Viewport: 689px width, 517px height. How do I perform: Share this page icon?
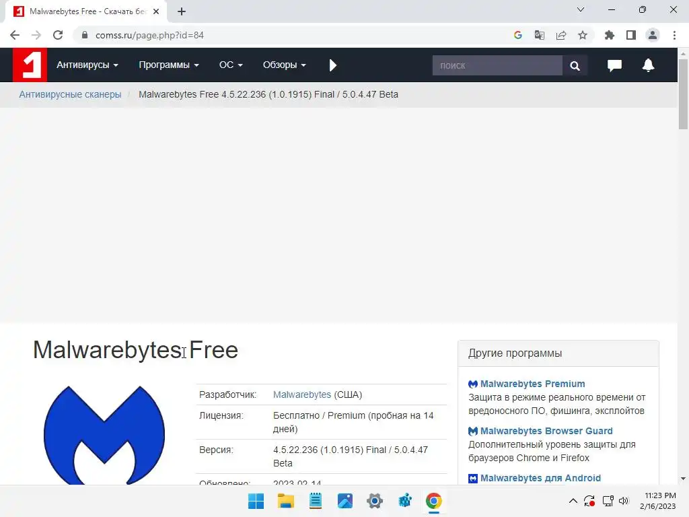(561, 35)
